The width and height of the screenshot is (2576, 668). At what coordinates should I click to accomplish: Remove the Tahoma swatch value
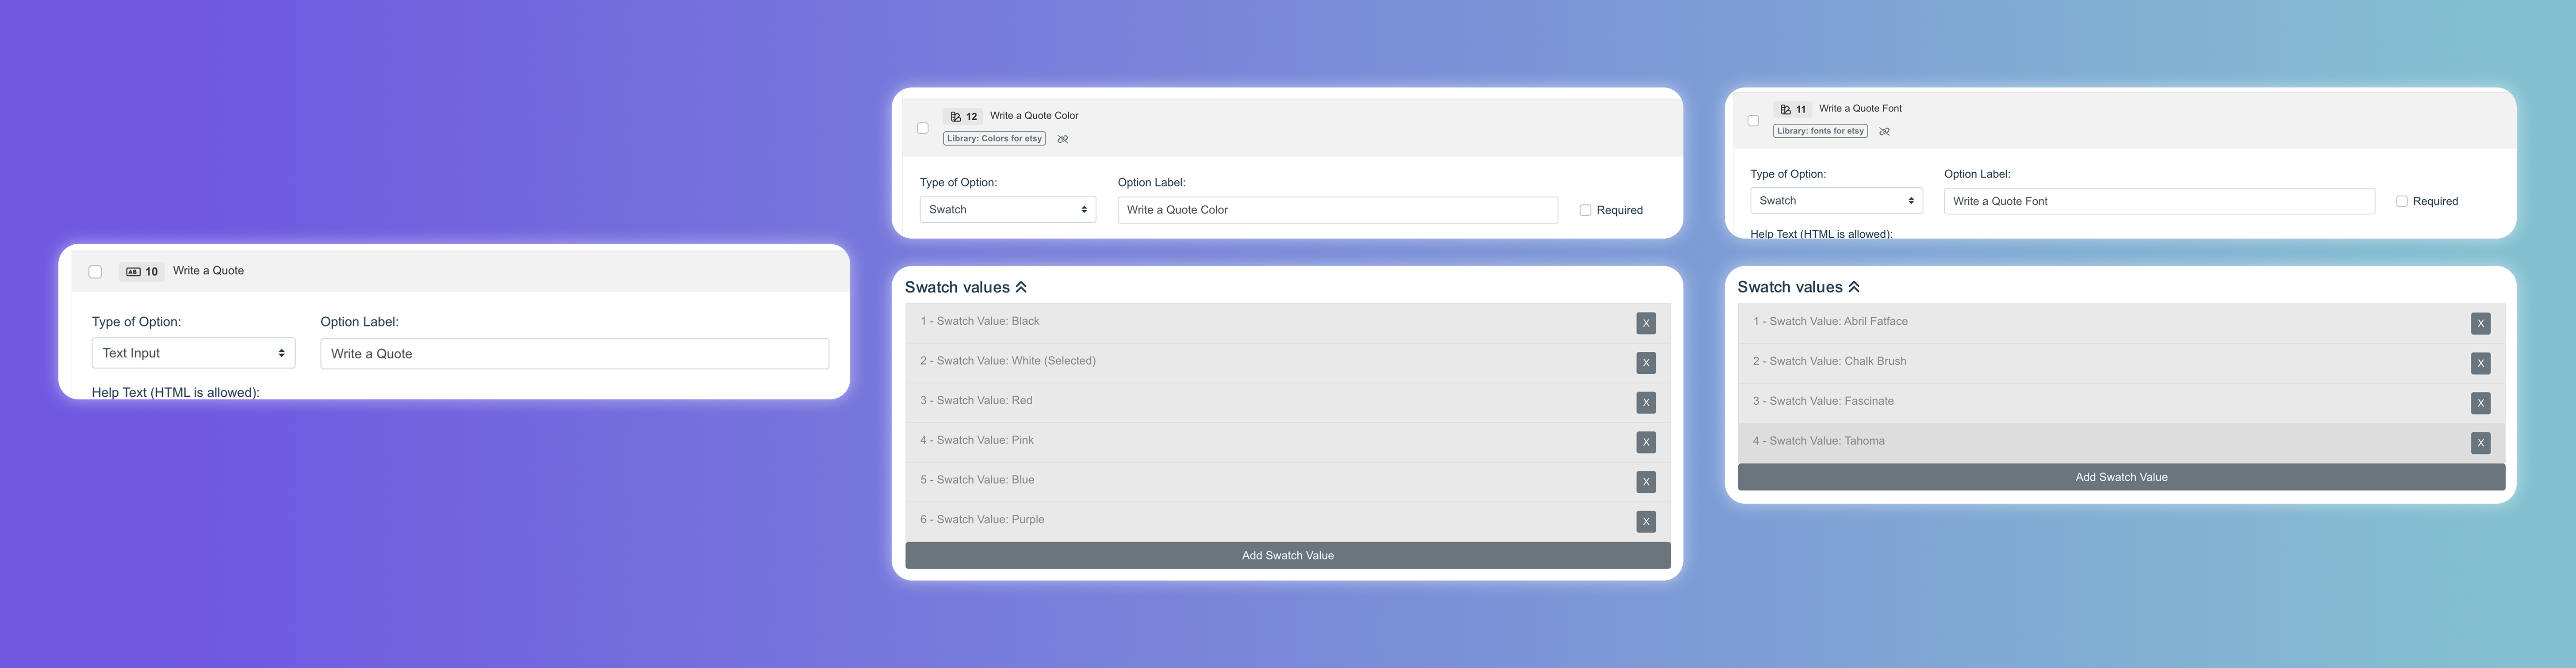2480,443
